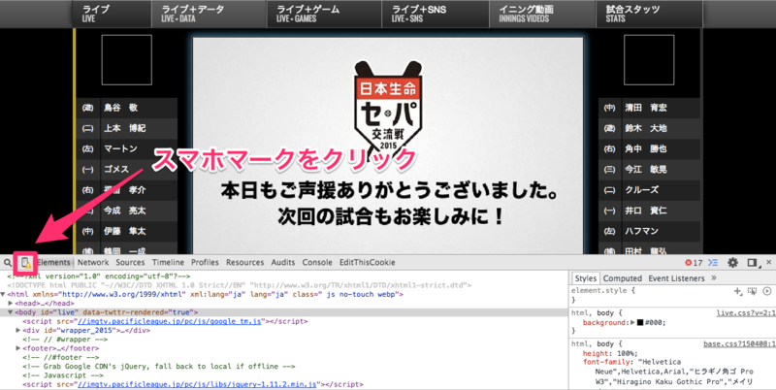Open the google_tm.js script link
This screenshot has height=390, width=776.
(x=169, y=321)
